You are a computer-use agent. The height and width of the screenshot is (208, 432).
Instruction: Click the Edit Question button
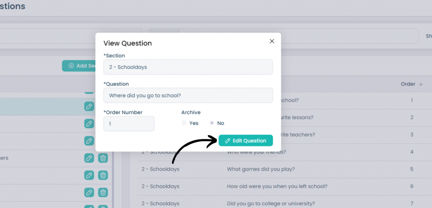pos(246,140)
